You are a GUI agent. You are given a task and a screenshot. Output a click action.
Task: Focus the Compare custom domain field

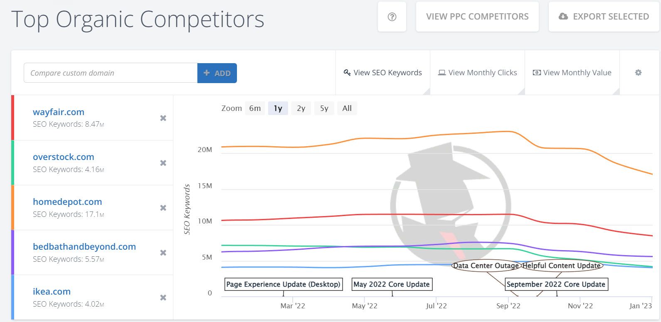[111, 73]
